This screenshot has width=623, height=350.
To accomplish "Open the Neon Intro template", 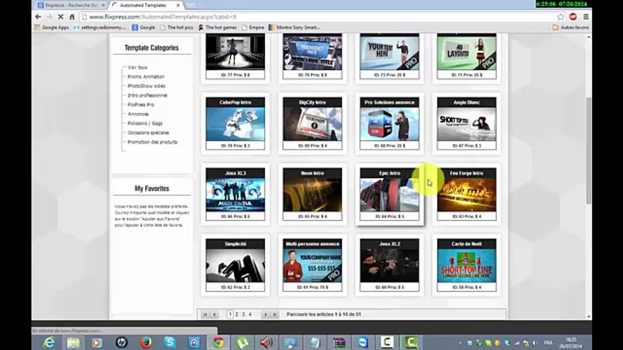I will (312, 194).
